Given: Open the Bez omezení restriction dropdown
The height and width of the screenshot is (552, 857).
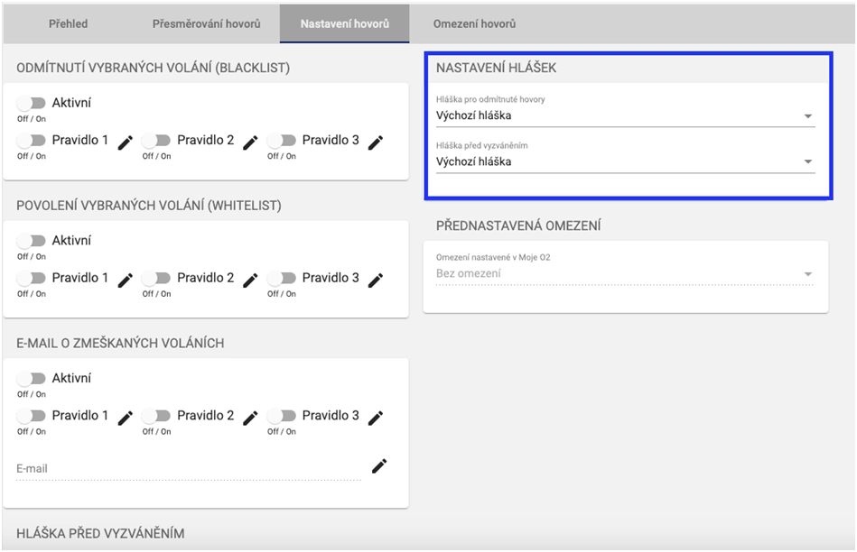Looking at the screenshot, I should (x=625, y=273).
